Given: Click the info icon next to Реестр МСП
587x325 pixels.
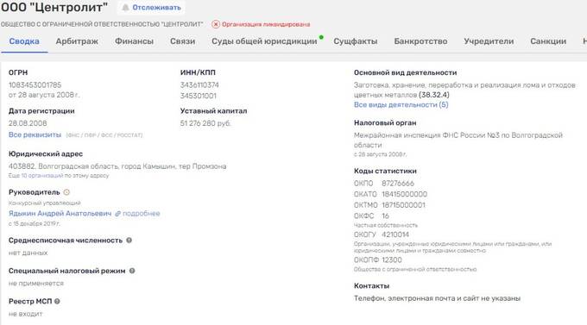Looking at the screenshot, I should pyautogui.click(x=57, y=301).
